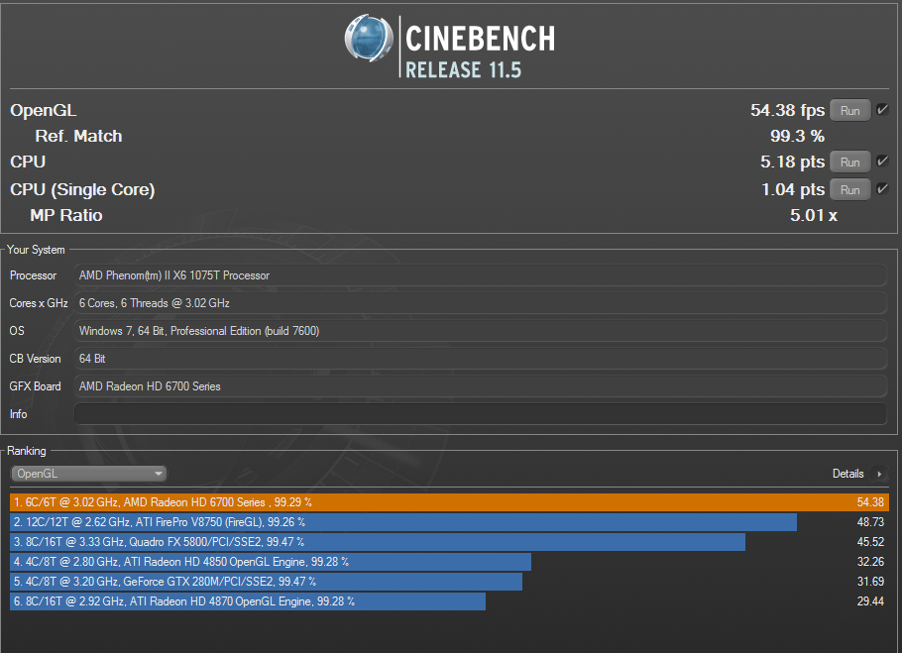
Task: Run the CPU (Single Core) test
Action: click(x=849, y=189)
